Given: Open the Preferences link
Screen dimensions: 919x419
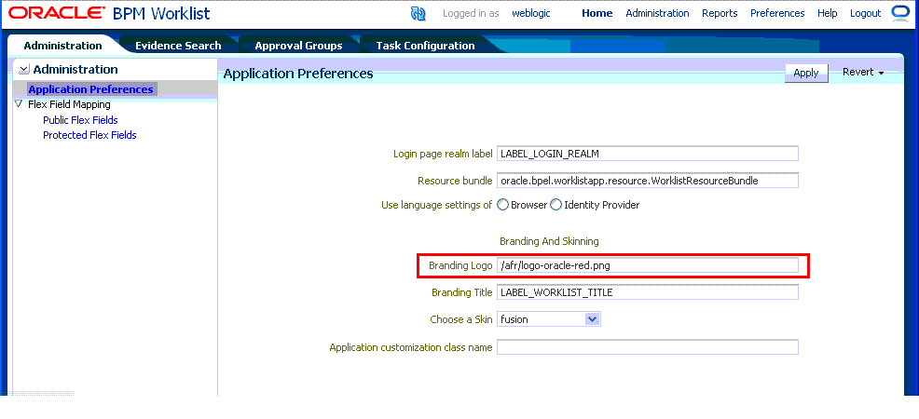Looking at the screenshot, I should 777,13.
